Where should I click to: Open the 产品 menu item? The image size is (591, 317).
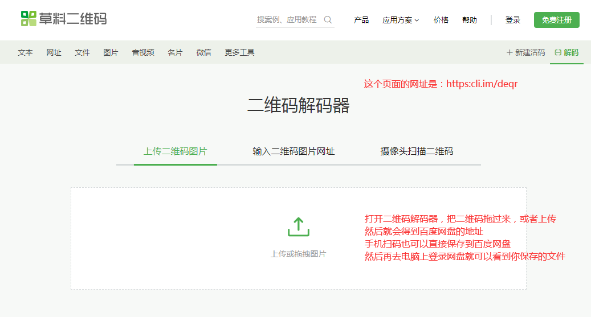point(361,20)
